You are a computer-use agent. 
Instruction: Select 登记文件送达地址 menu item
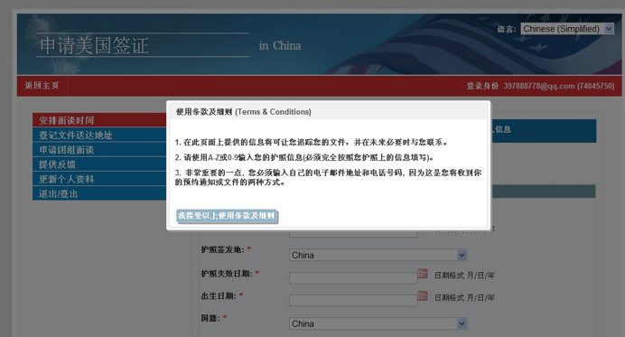coord(99,135)
